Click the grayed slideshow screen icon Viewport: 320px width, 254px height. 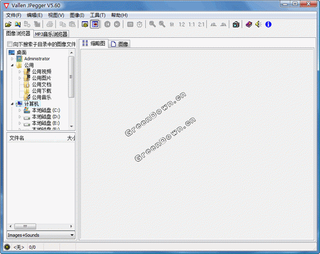click(130, 24)
